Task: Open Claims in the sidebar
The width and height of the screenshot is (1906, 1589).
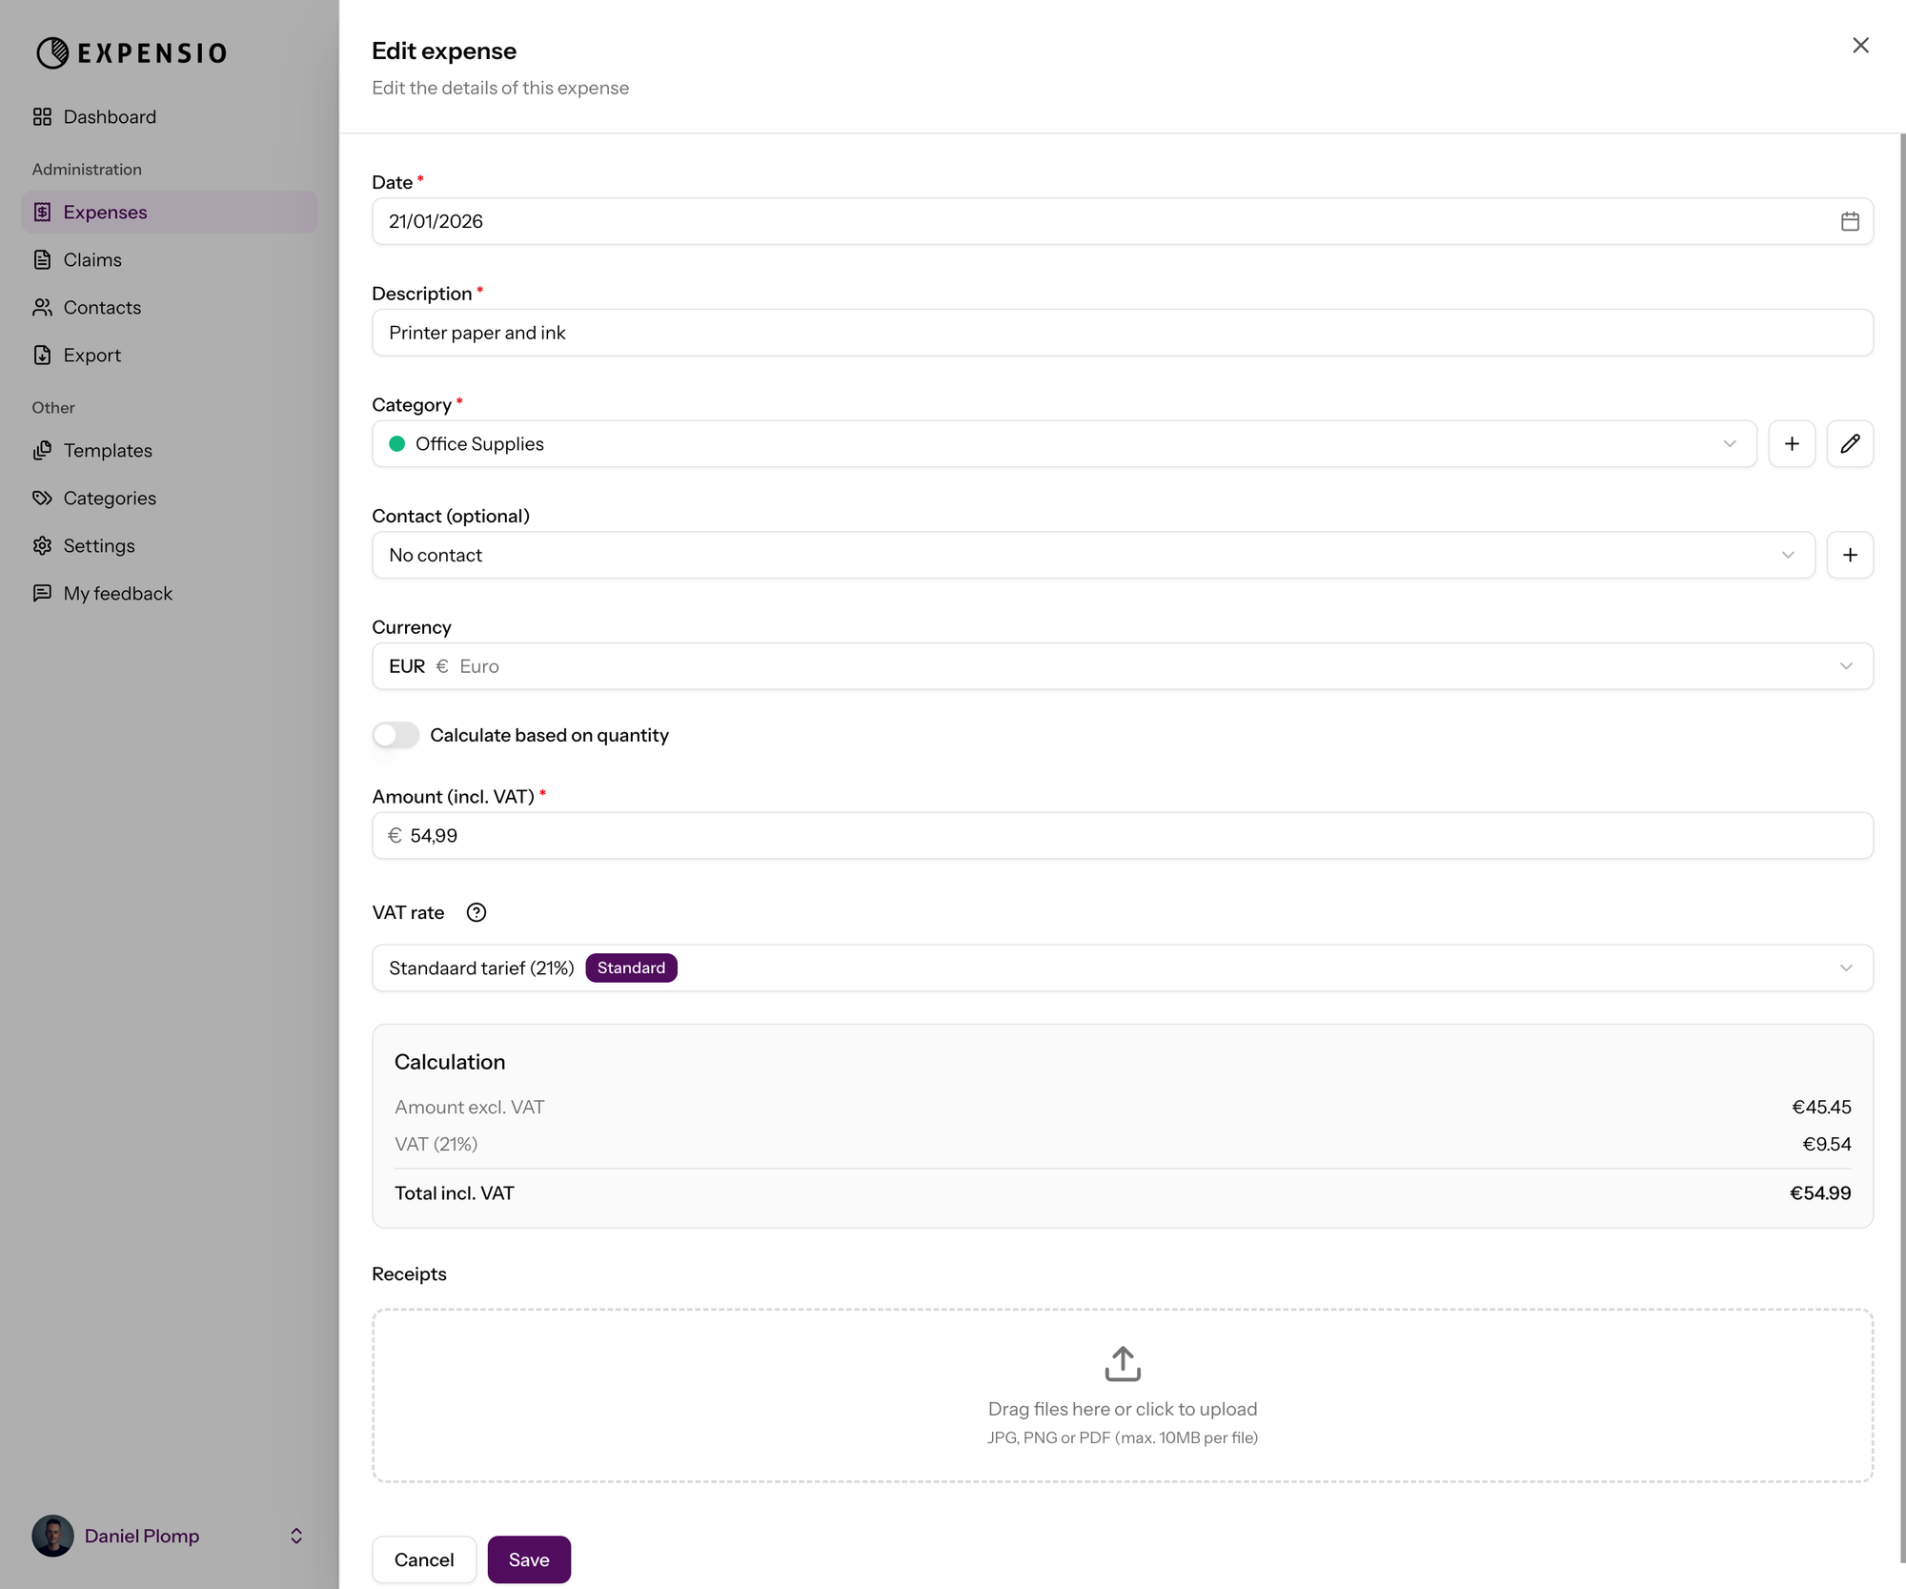Action: click(x=92, y=259)
